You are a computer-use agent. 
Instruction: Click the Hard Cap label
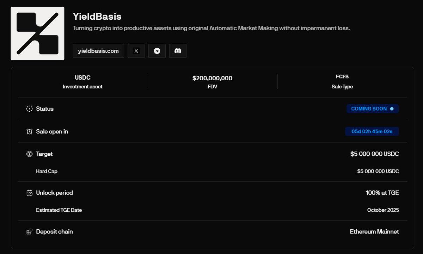coord(47,171)
